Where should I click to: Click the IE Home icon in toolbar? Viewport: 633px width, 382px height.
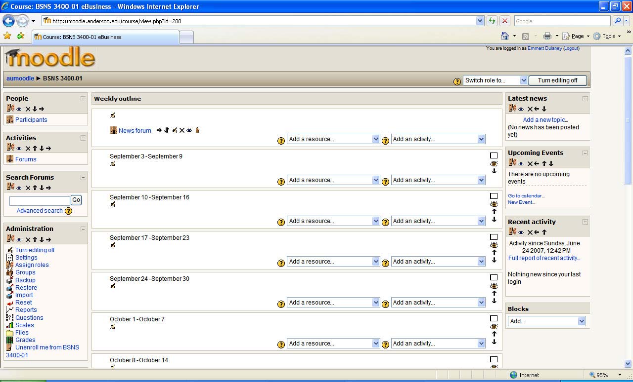[505, 36]
